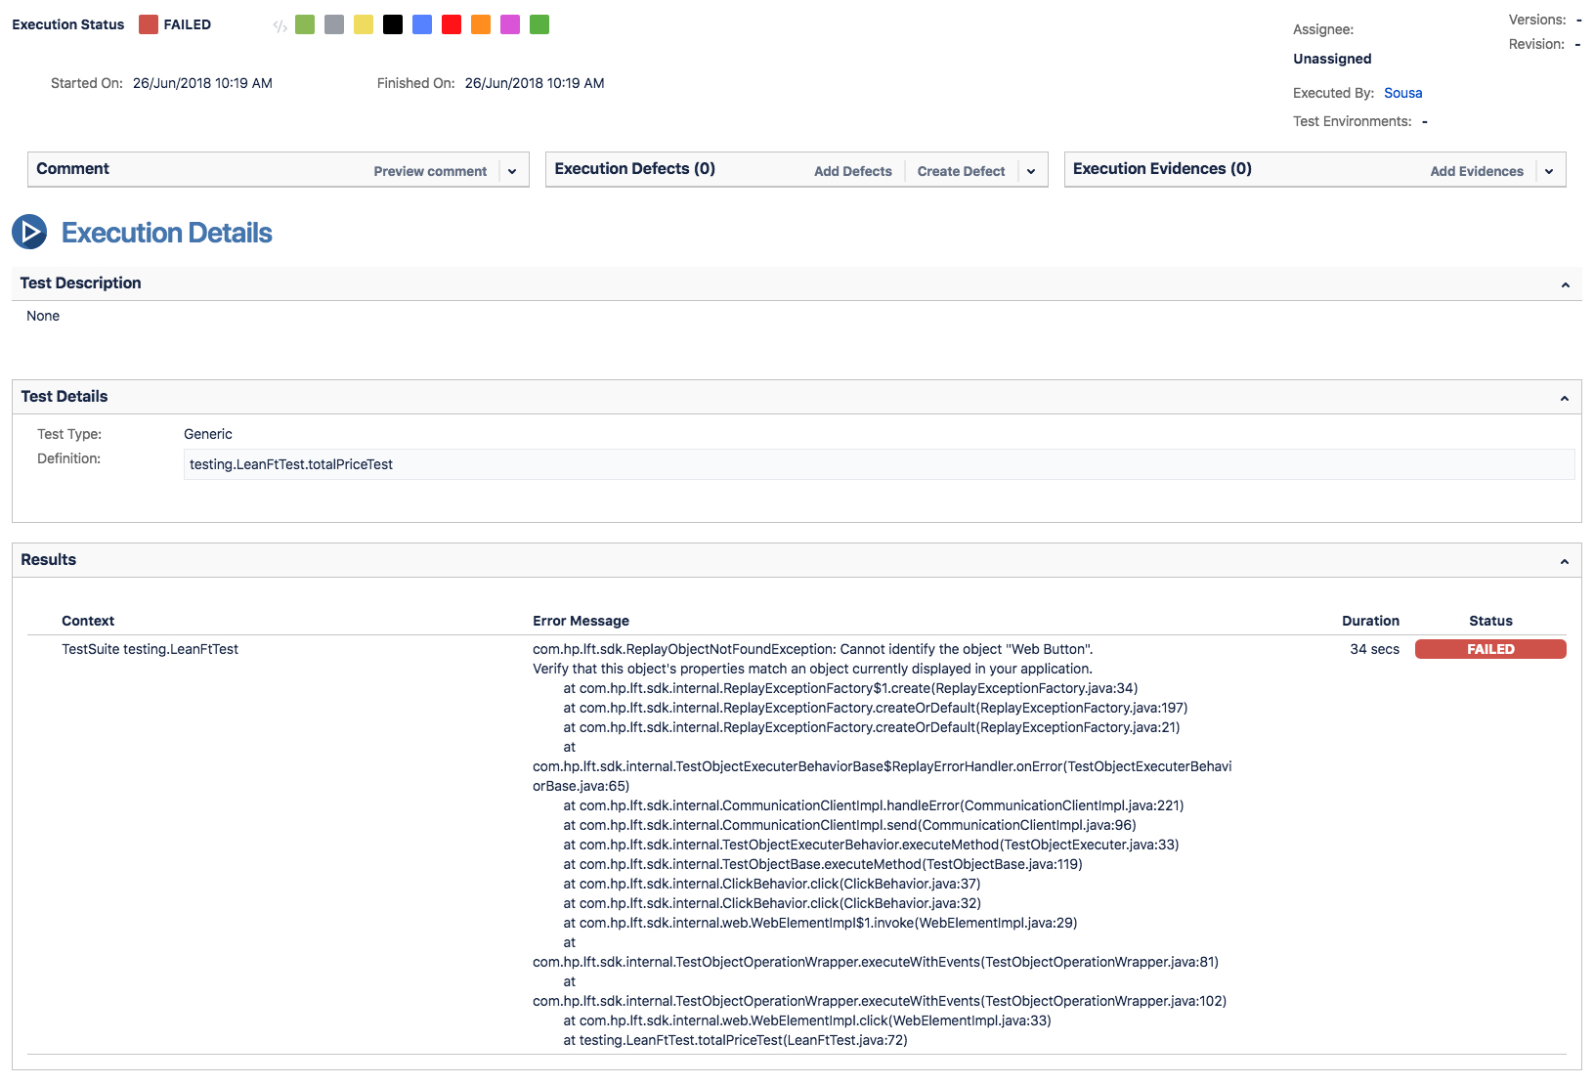This screenshot has width=1594, height=1085.
Task: Click the None test description text
Action: pos(43,316)
